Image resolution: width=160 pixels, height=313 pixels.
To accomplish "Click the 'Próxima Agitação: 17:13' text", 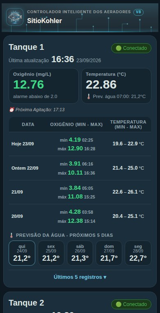I will pyautogui.click(x=40, y=110).
